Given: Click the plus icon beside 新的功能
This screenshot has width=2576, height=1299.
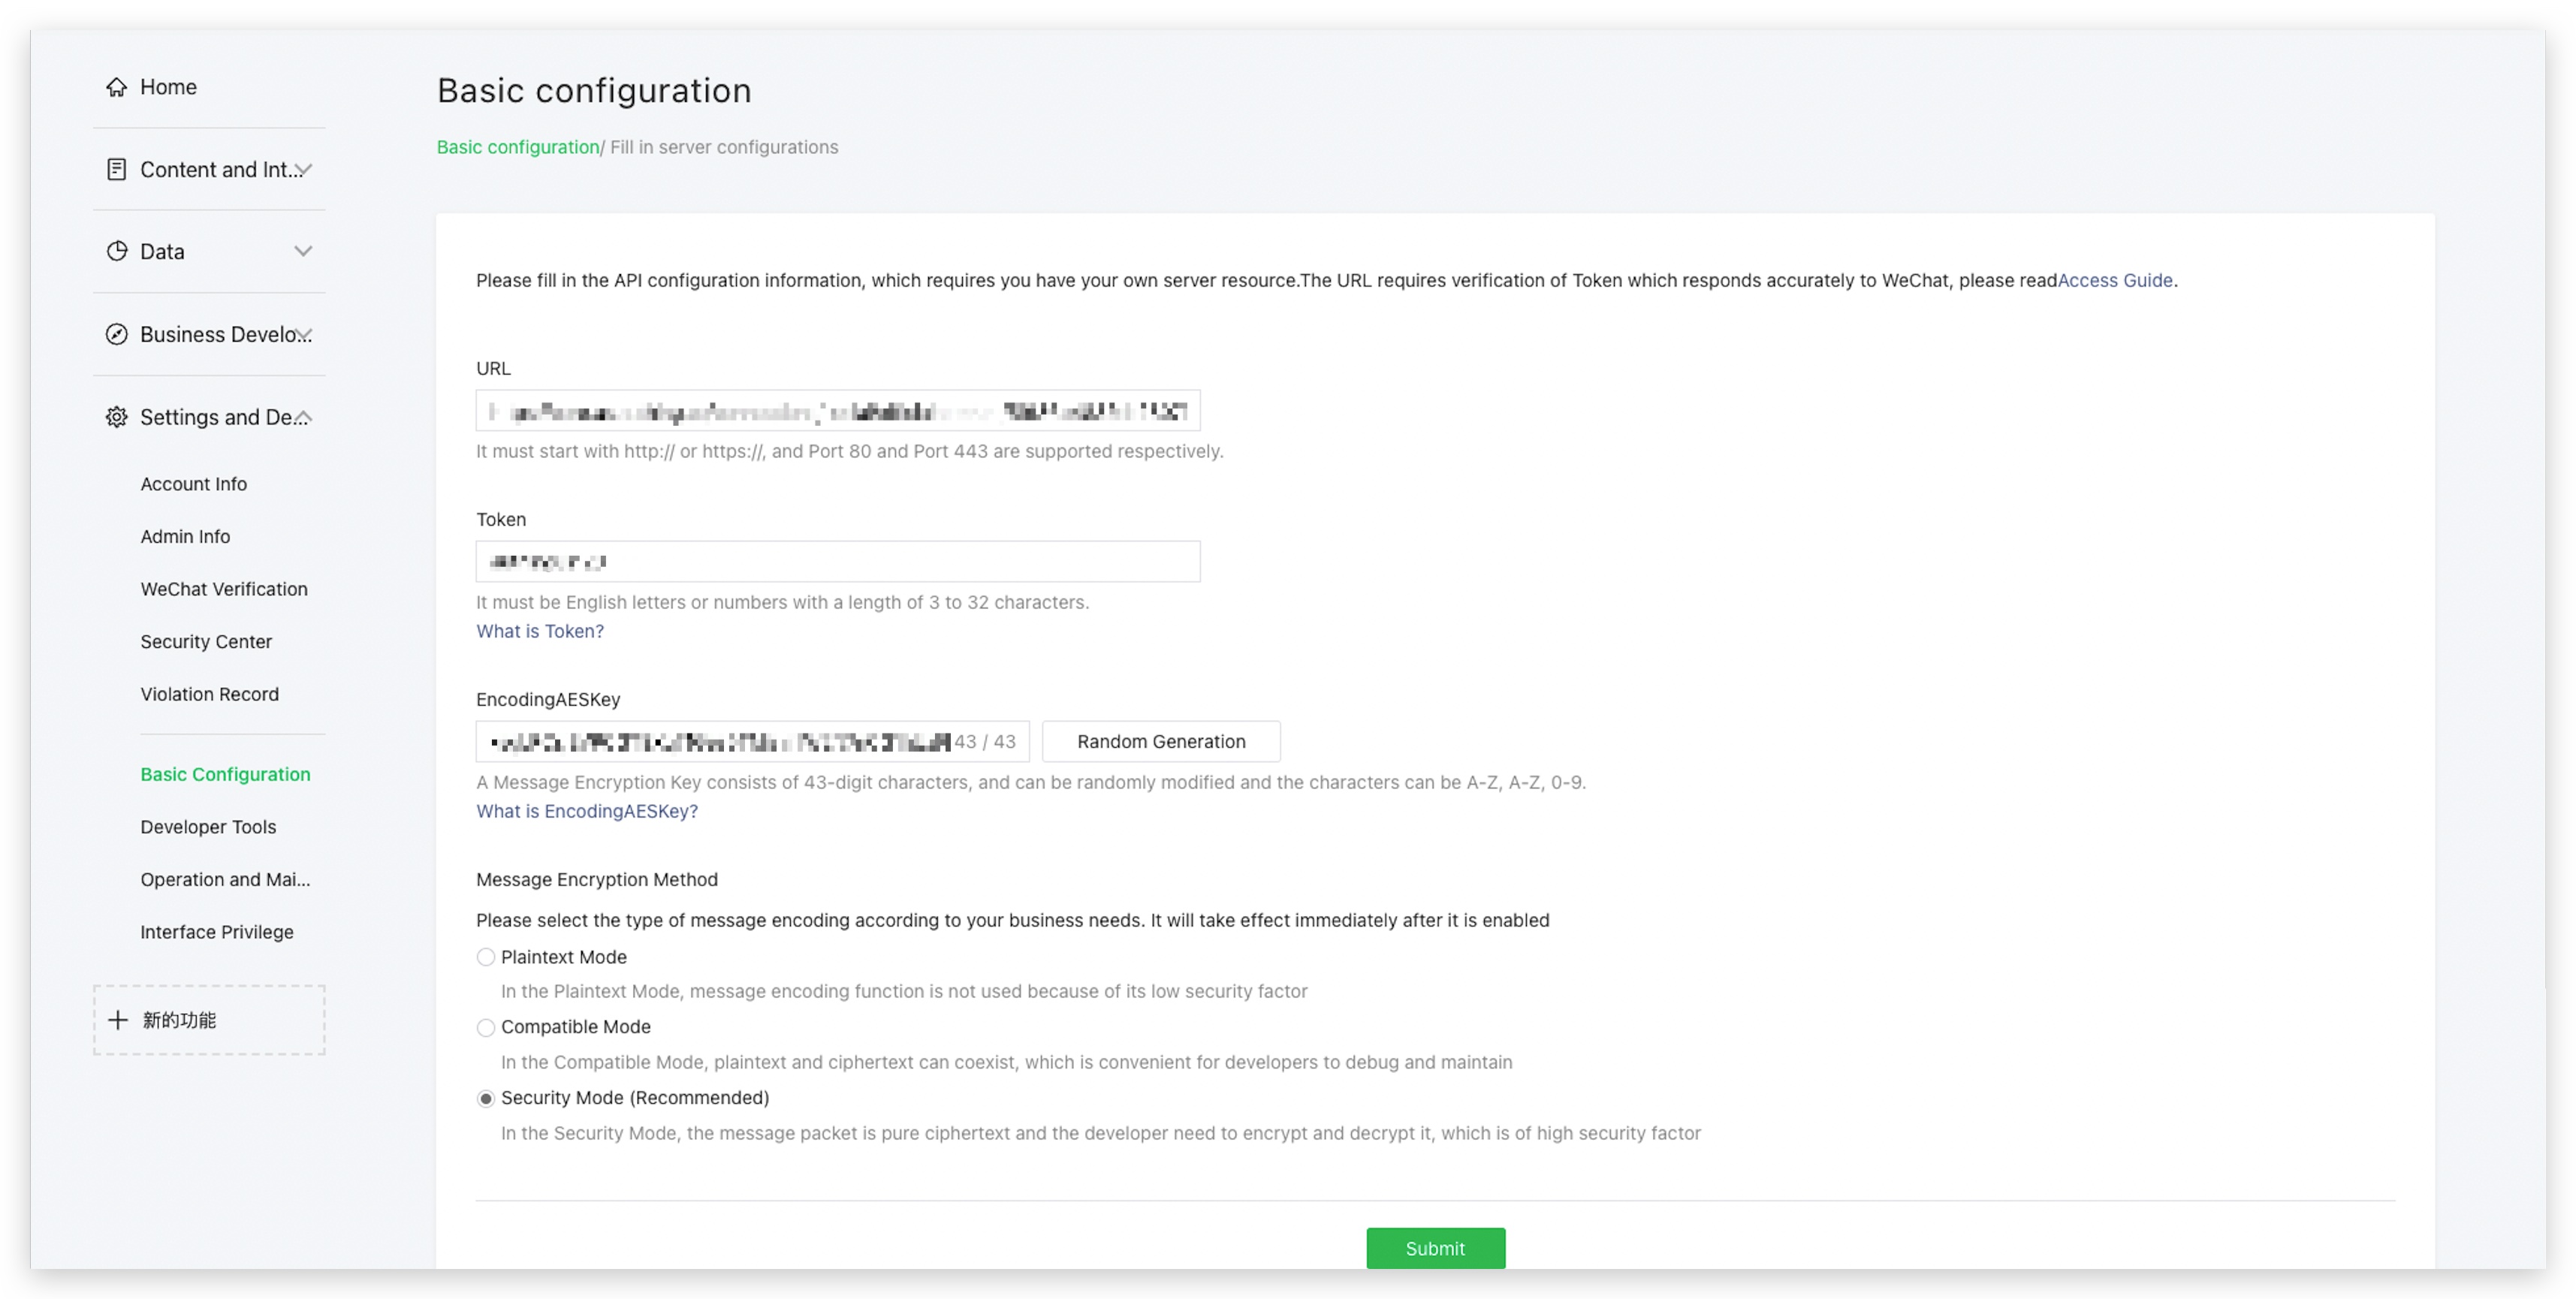Looking at the screenshot, I should [118, 1019].
